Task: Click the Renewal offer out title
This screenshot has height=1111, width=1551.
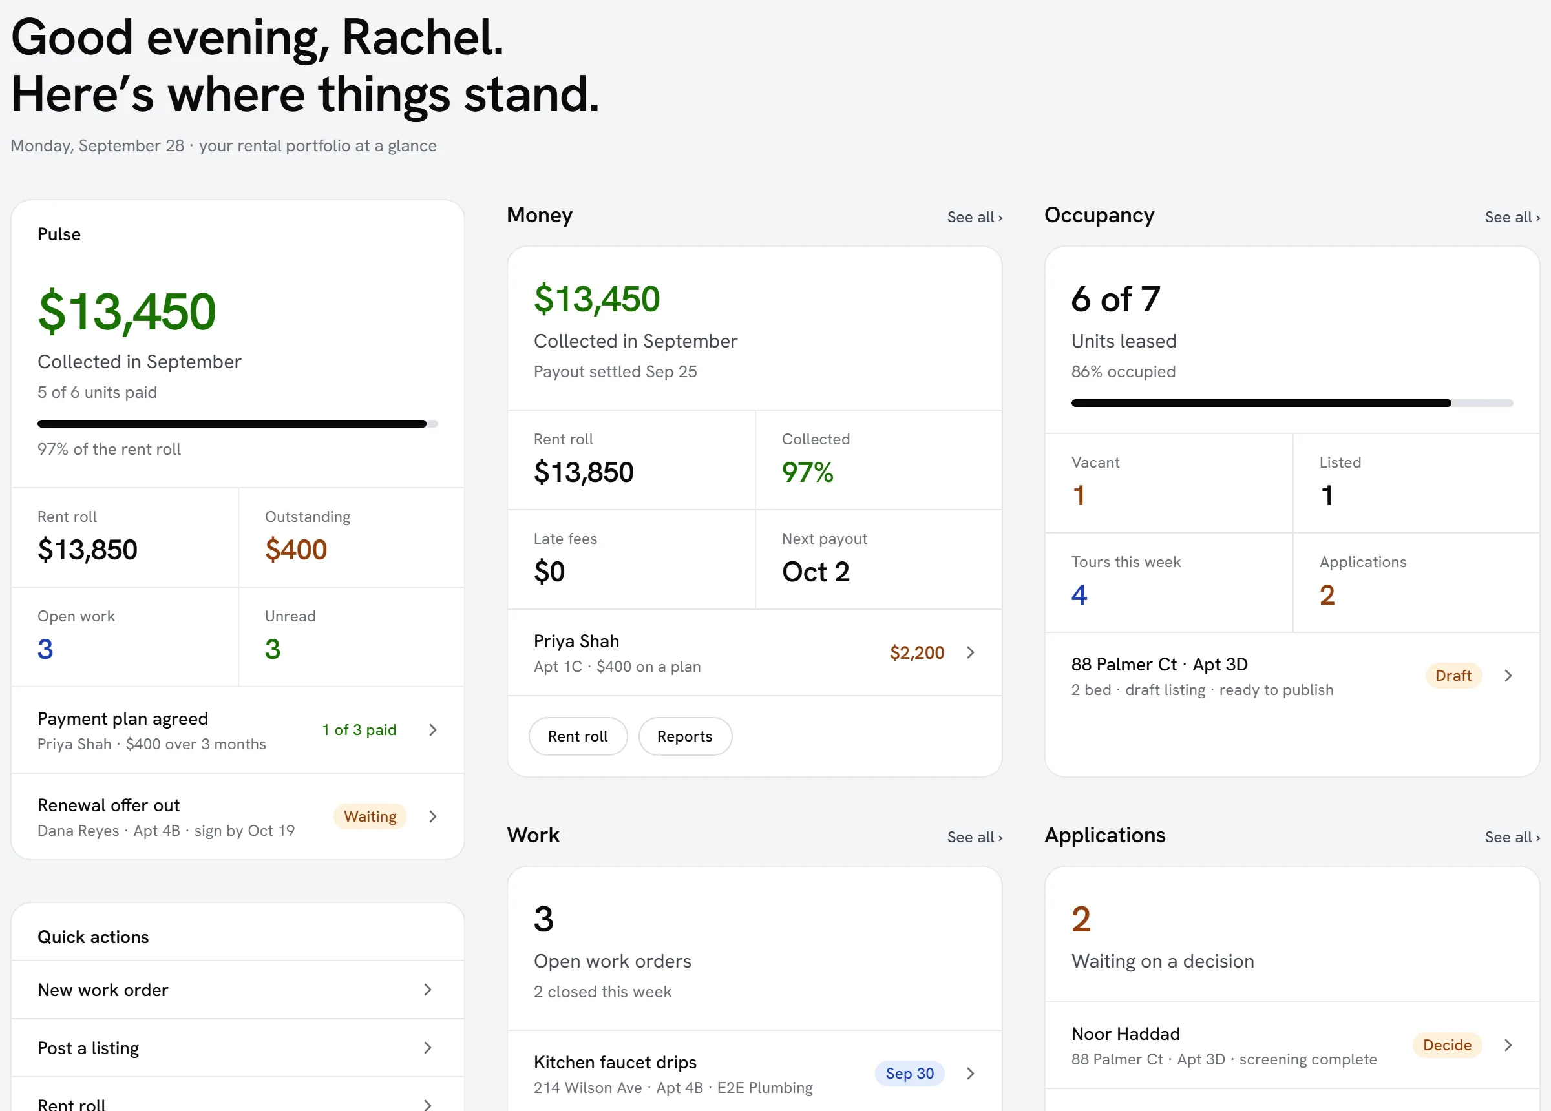Action: [x=109, y=805]
